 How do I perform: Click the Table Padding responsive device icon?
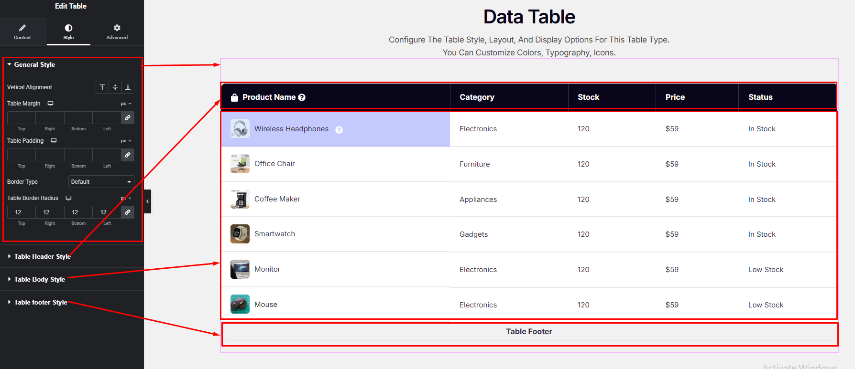(x=54, y=141)
